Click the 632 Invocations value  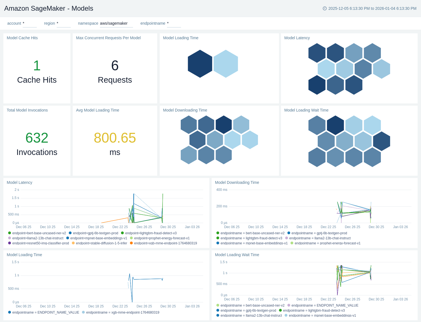tap(37, 138)
